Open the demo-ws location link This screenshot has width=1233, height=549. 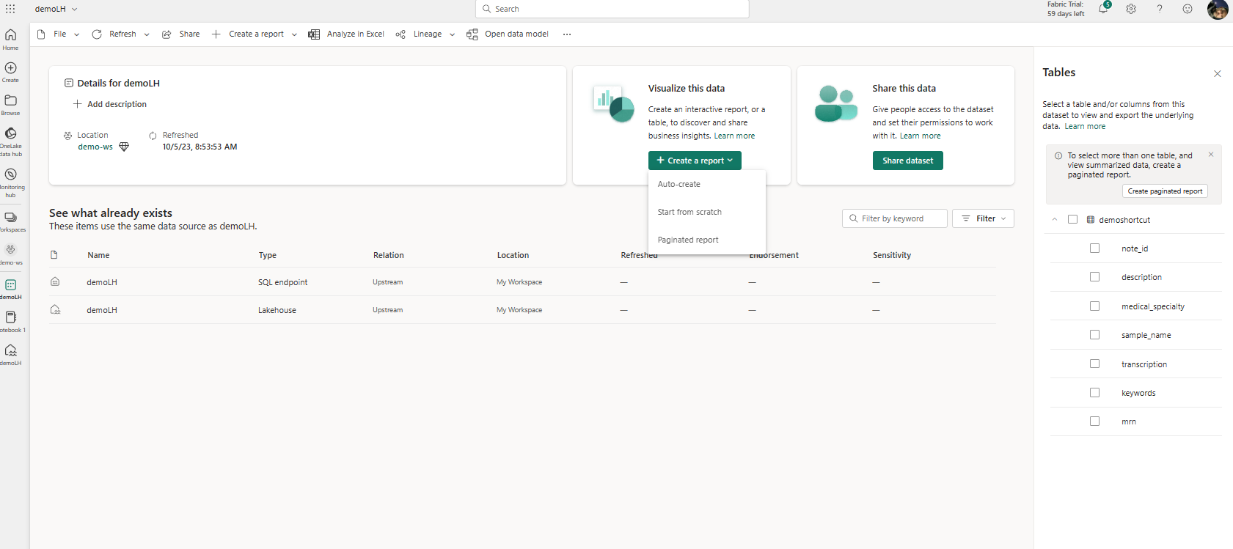tap(95, 147)
